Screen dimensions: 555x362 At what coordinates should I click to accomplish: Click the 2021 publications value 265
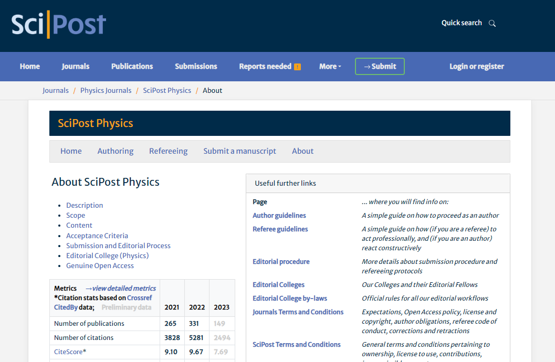[x=170, y=324]
